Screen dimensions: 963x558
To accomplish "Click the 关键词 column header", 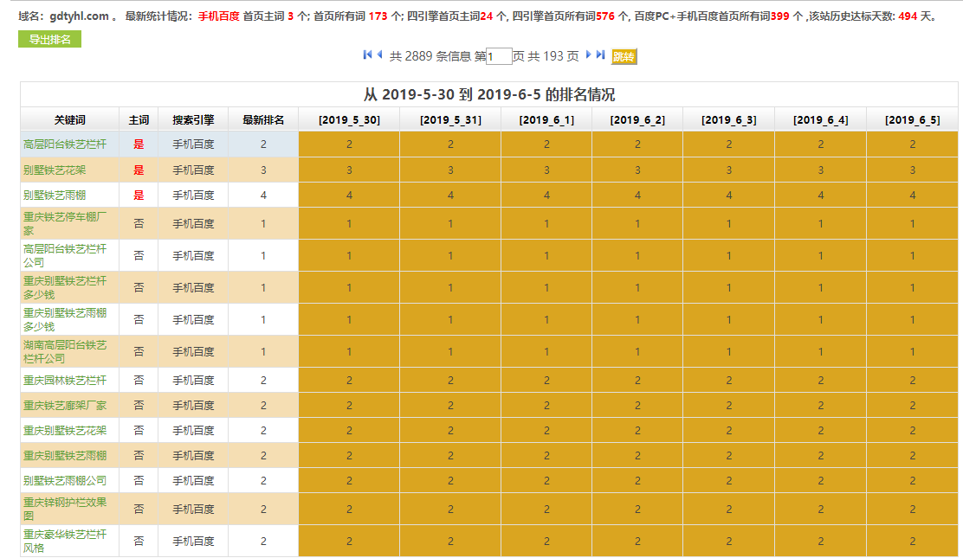I will (70, 120).
